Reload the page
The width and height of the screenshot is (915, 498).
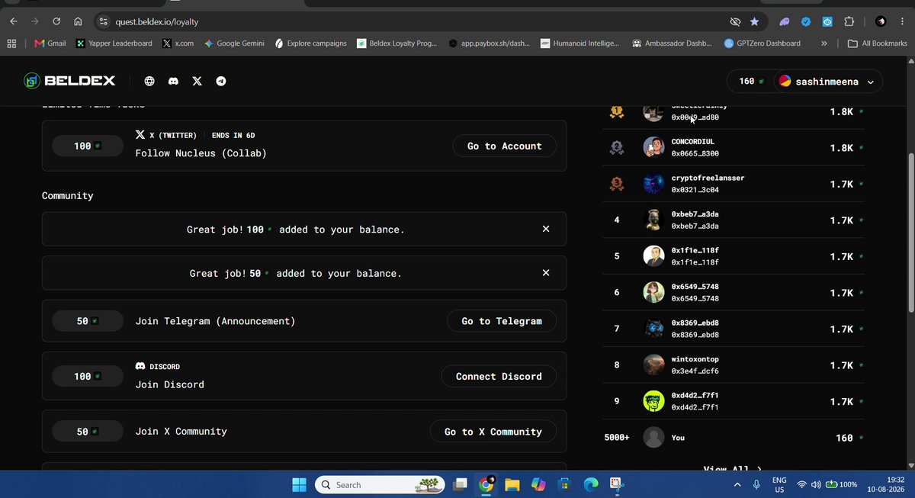pos(56,21)
